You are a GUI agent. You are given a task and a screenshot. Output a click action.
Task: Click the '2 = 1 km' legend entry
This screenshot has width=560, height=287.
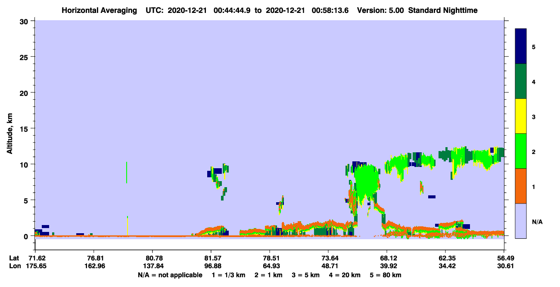pyautogui.click(x=268, y=275)
